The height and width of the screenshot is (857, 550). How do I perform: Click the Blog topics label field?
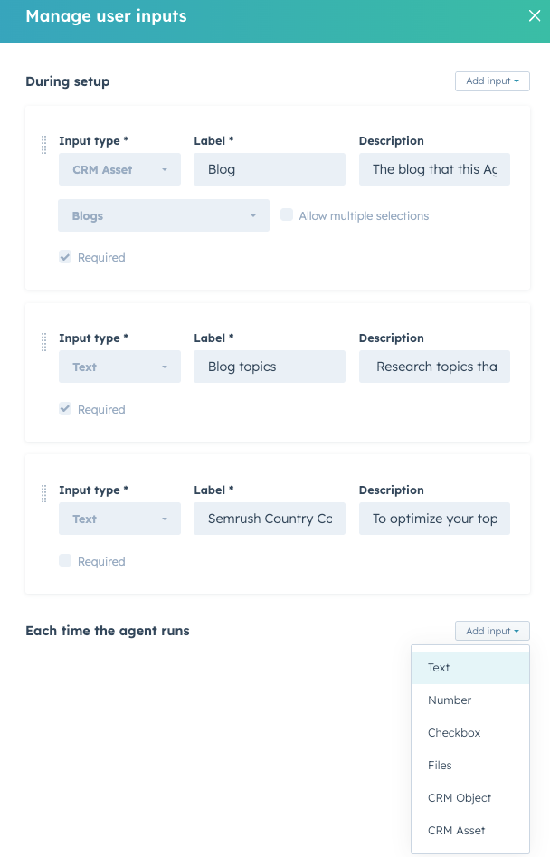point(270,367)
